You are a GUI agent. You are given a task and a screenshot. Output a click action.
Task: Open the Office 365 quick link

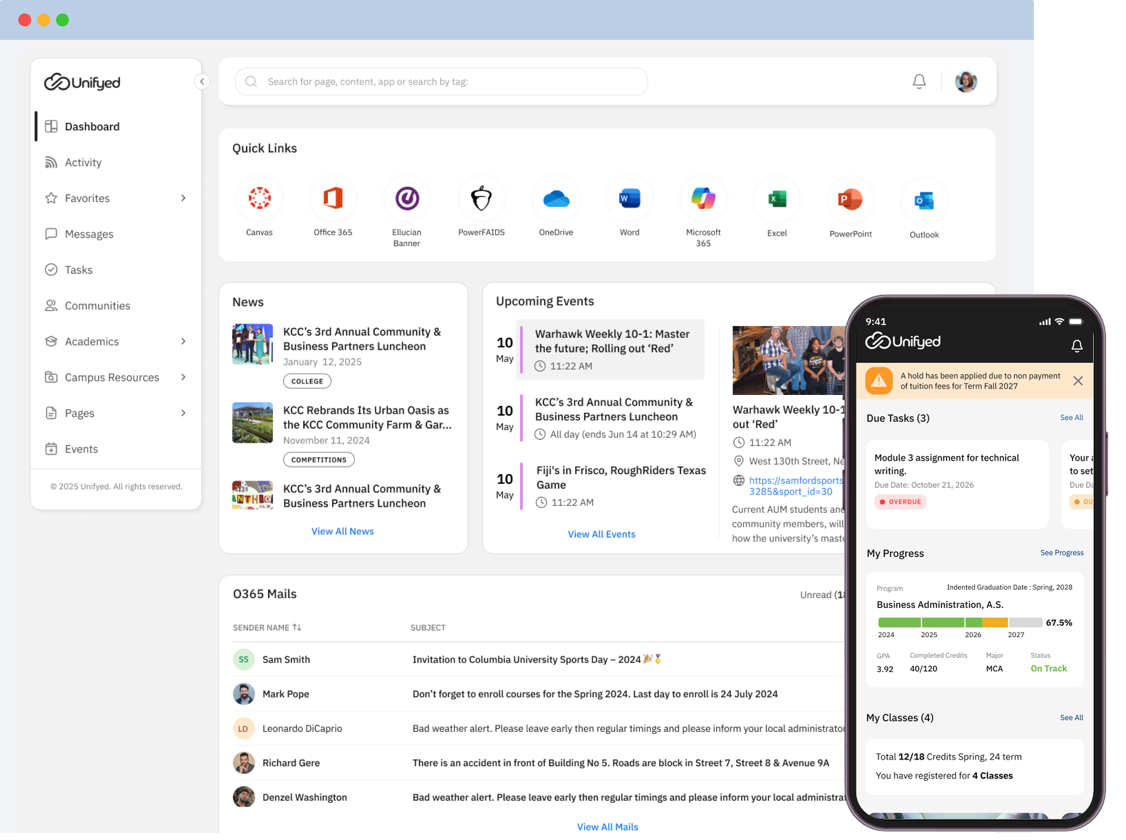(333, 199)
